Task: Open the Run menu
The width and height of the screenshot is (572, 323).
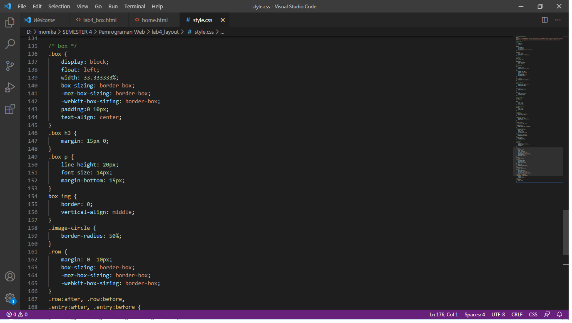Action: tap(113, 7)
